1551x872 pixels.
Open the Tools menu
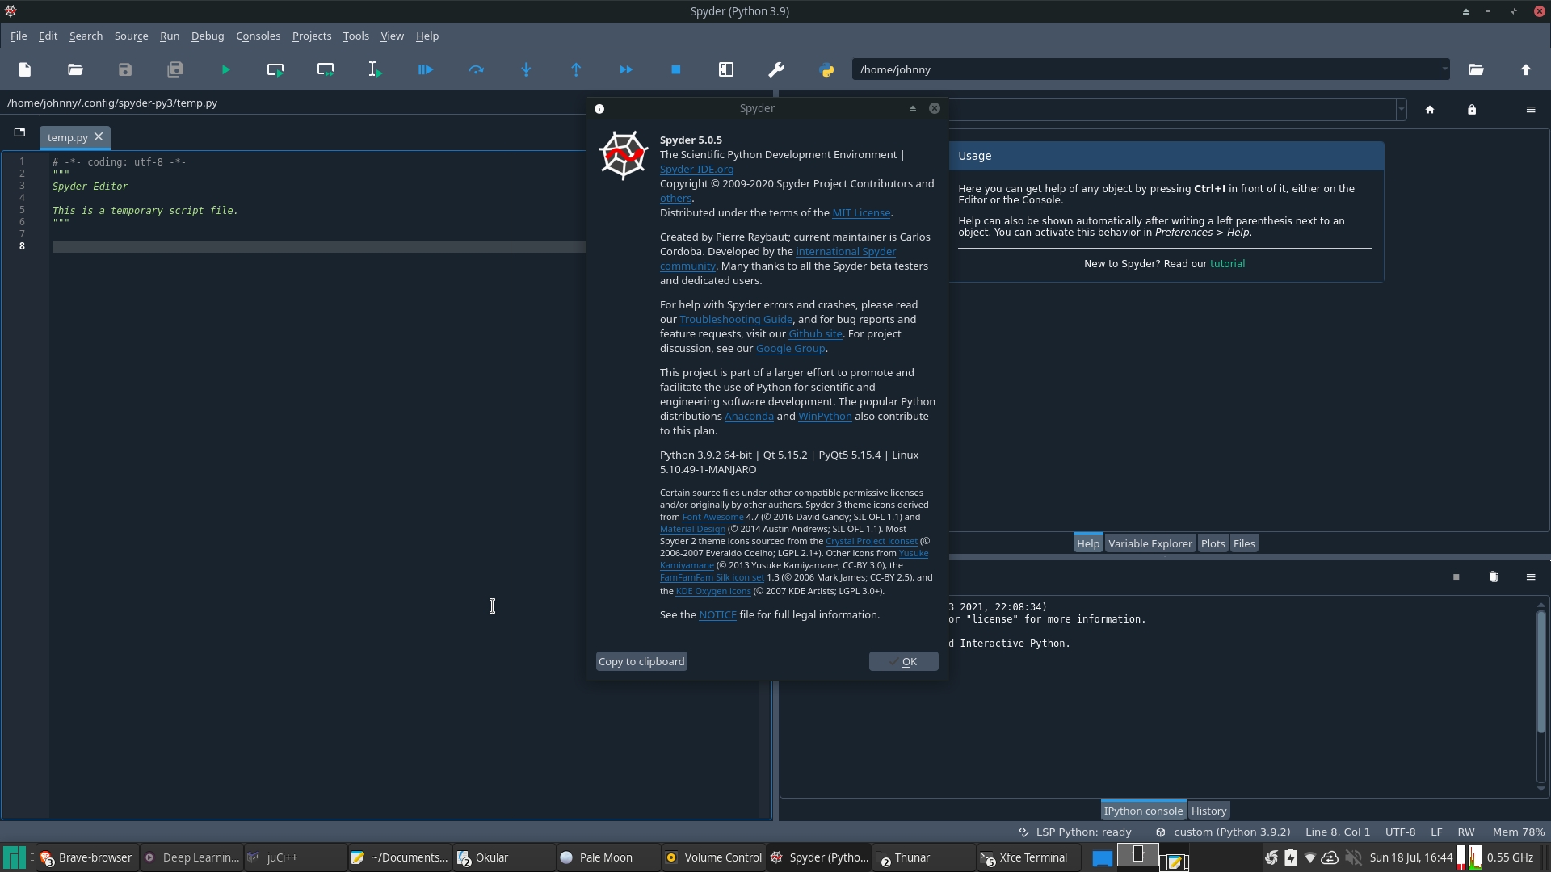tap(355, 36)
